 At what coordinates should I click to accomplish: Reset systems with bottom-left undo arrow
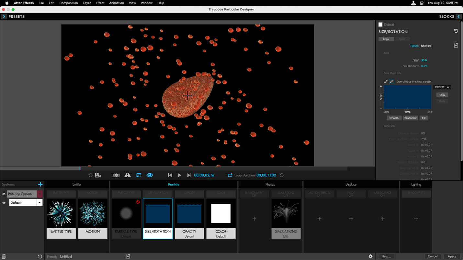[x=40, y=256]
